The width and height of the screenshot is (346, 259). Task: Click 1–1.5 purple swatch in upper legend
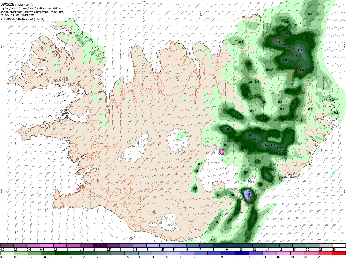pyautogui.click(x=73, y=246)
